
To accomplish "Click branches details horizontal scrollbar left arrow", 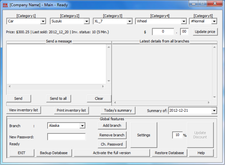I will click(x=115, y=103).
